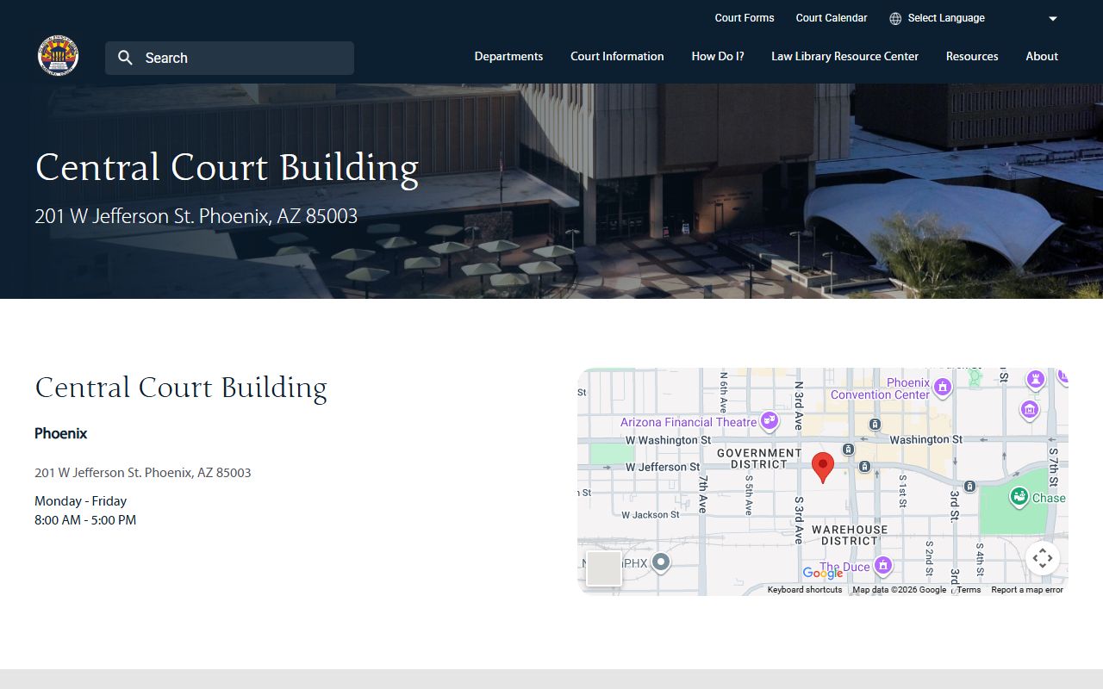Open the map Terms link
Viewport: 1103px width, 689px height.
click(969, 590)
